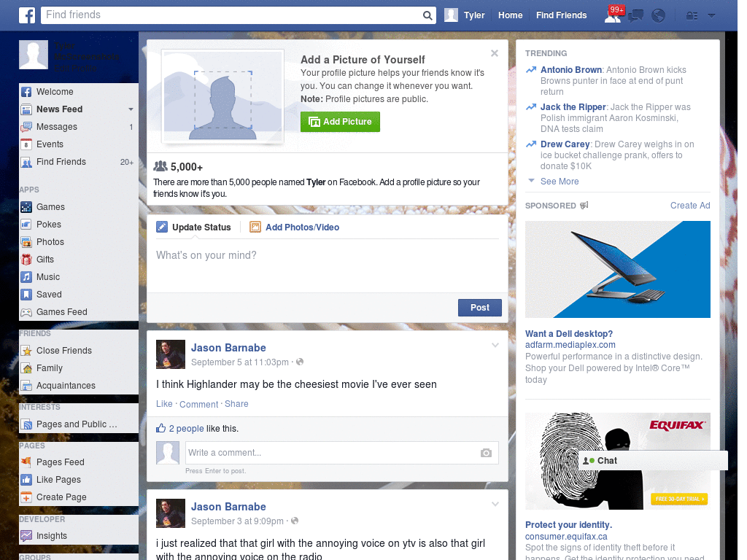
Task: Expand See More trending topics
Action: pyautogui.click(x=560, y=182)
